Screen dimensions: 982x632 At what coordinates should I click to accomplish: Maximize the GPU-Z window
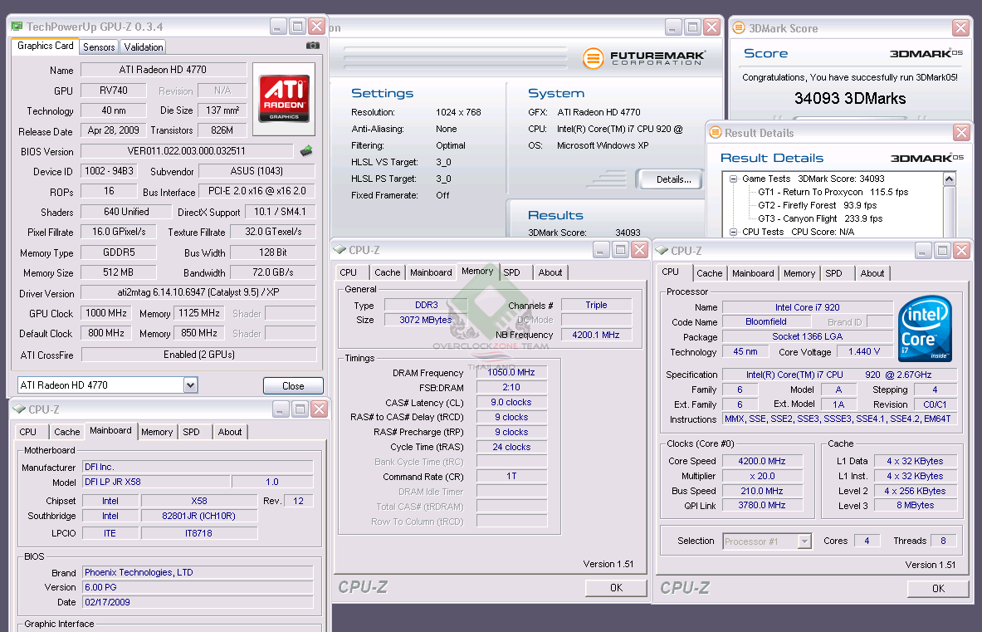298,27
